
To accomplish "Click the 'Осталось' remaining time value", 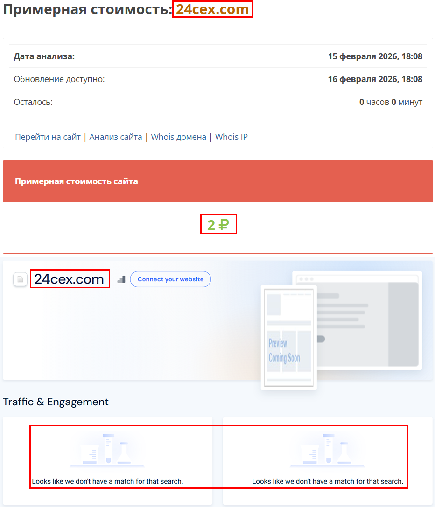I will tap(391, 102).
